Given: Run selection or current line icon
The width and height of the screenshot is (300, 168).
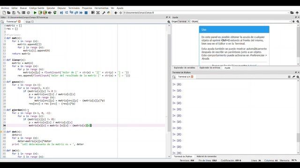Looking at the screenshot, I should [50, 13].
